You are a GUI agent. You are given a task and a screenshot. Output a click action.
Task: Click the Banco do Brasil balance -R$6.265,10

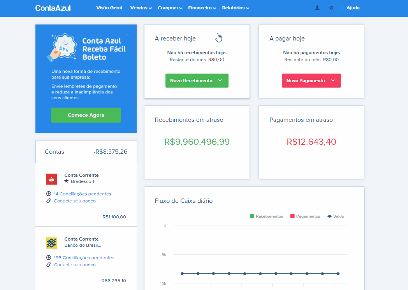(x=113, y=281)
